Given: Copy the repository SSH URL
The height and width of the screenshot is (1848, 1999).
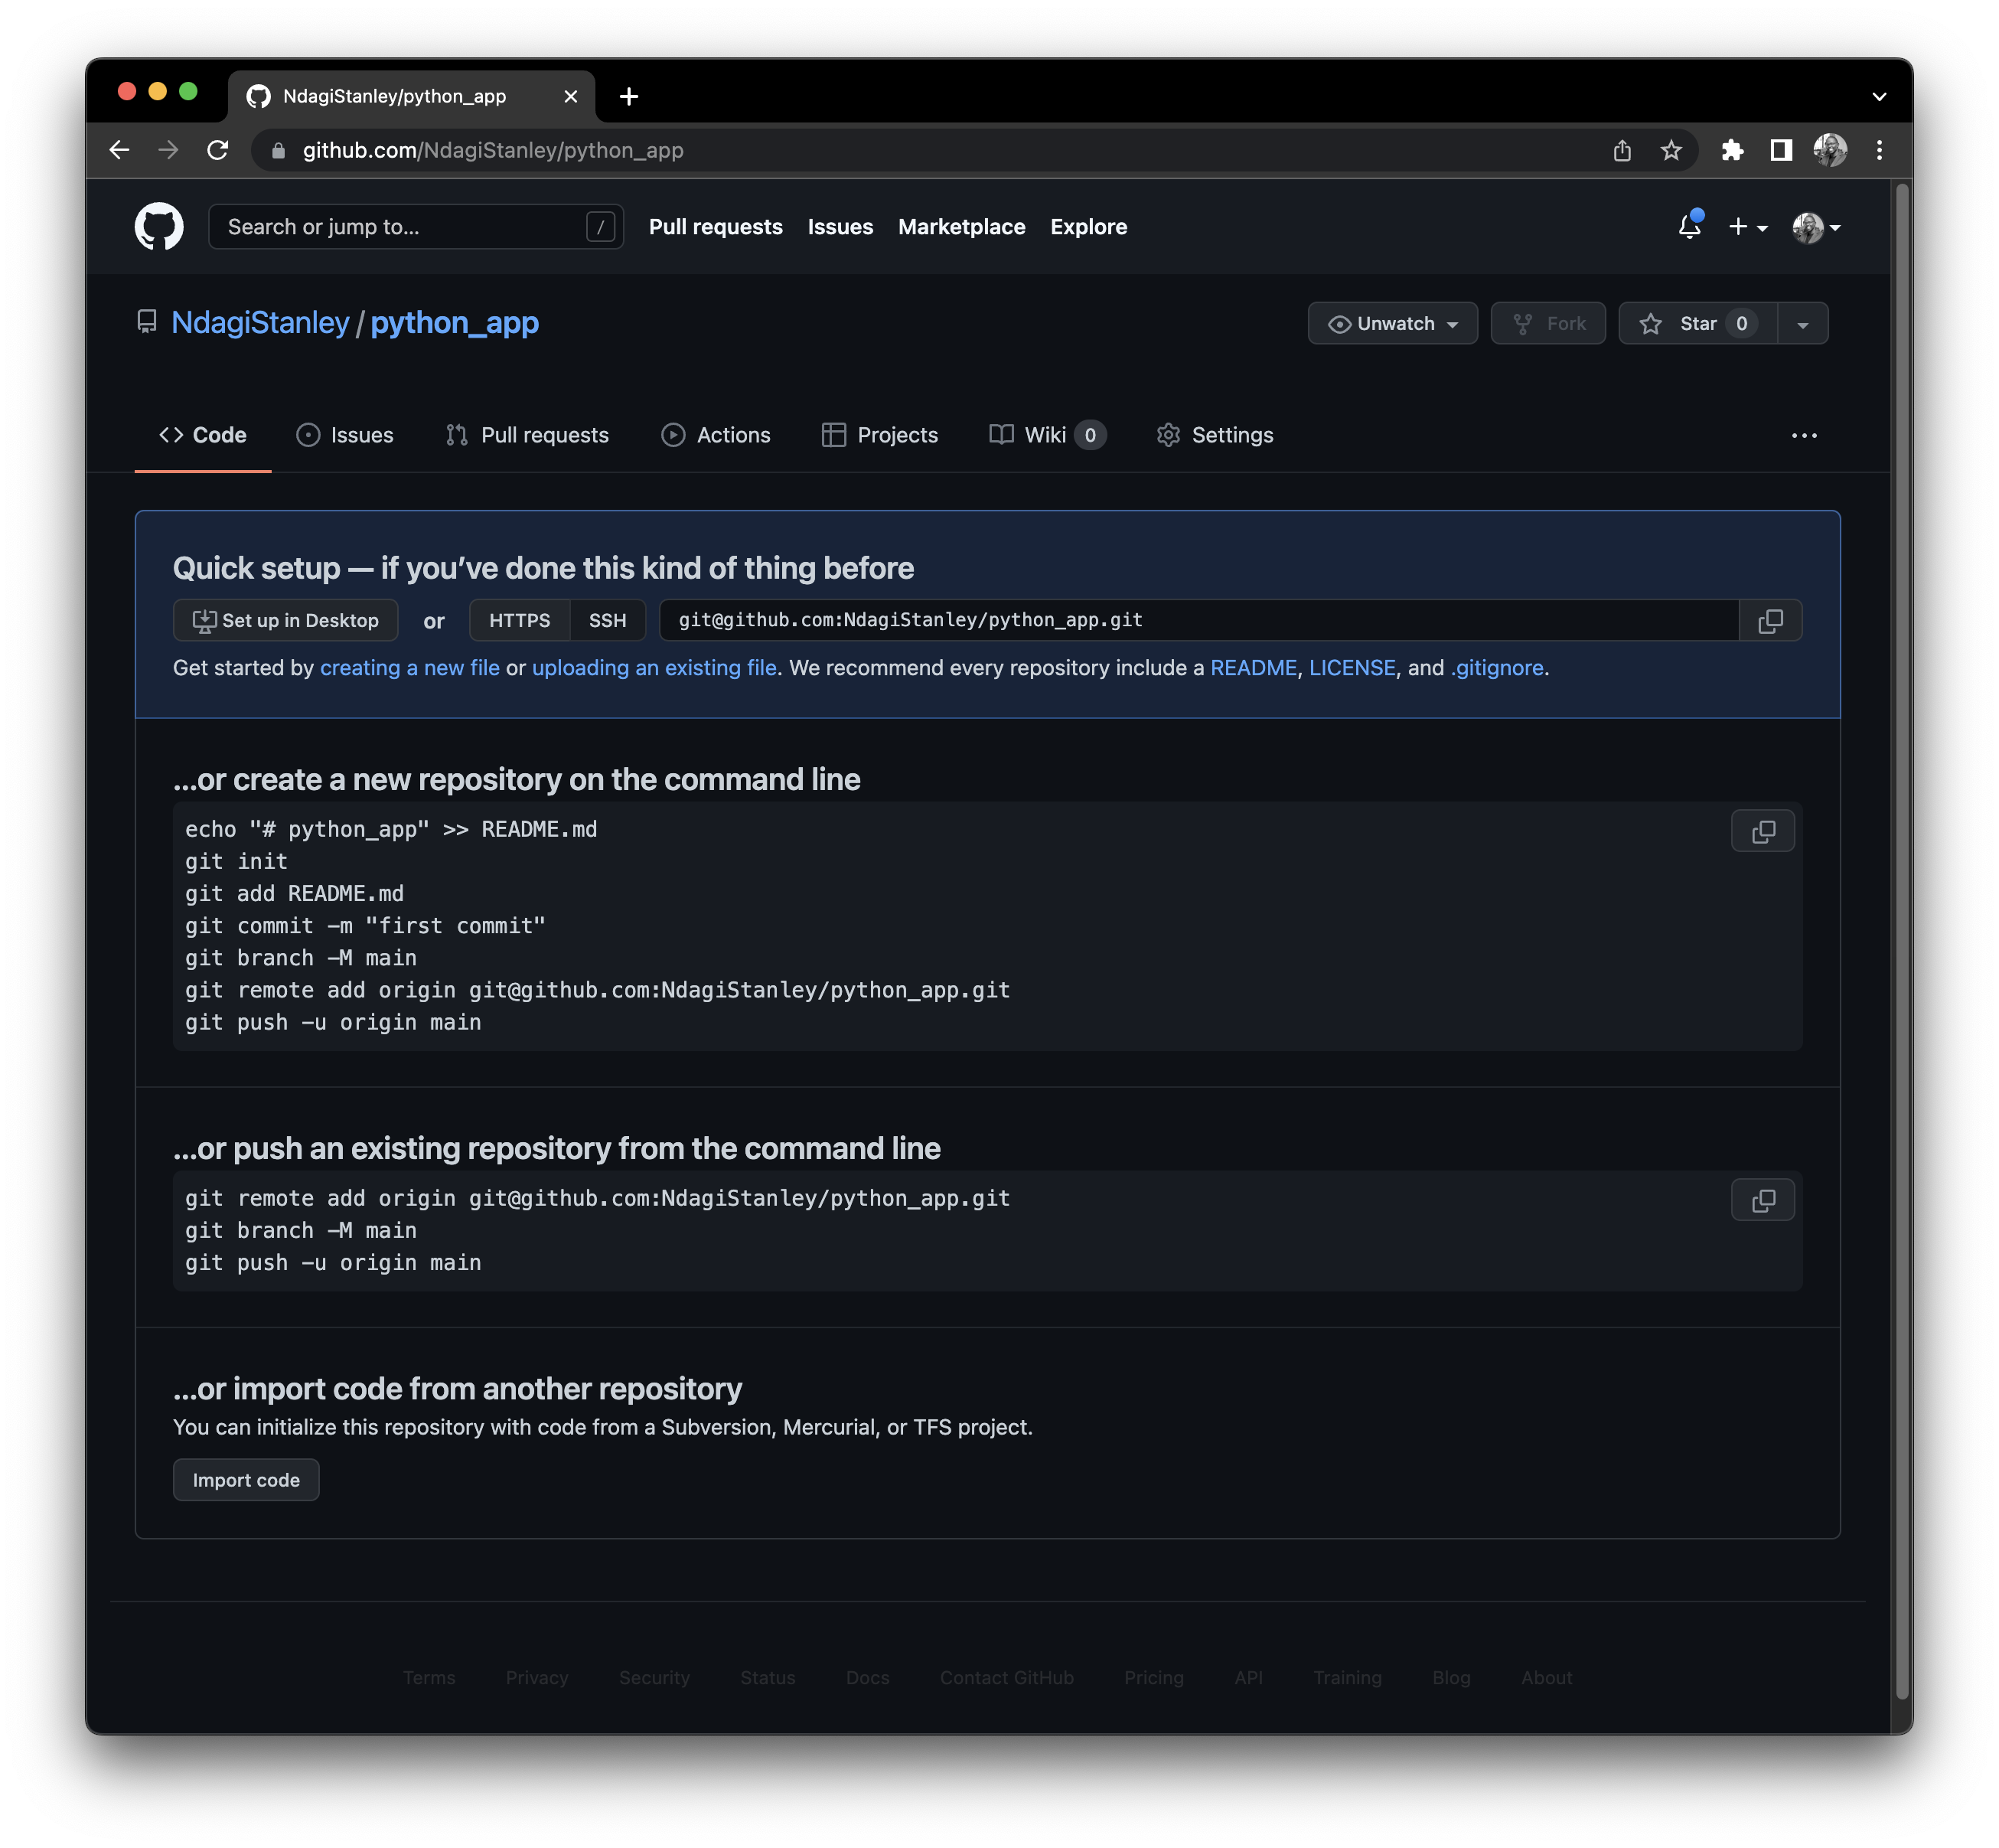Looking at the screenshot, I should [1770, 621].
